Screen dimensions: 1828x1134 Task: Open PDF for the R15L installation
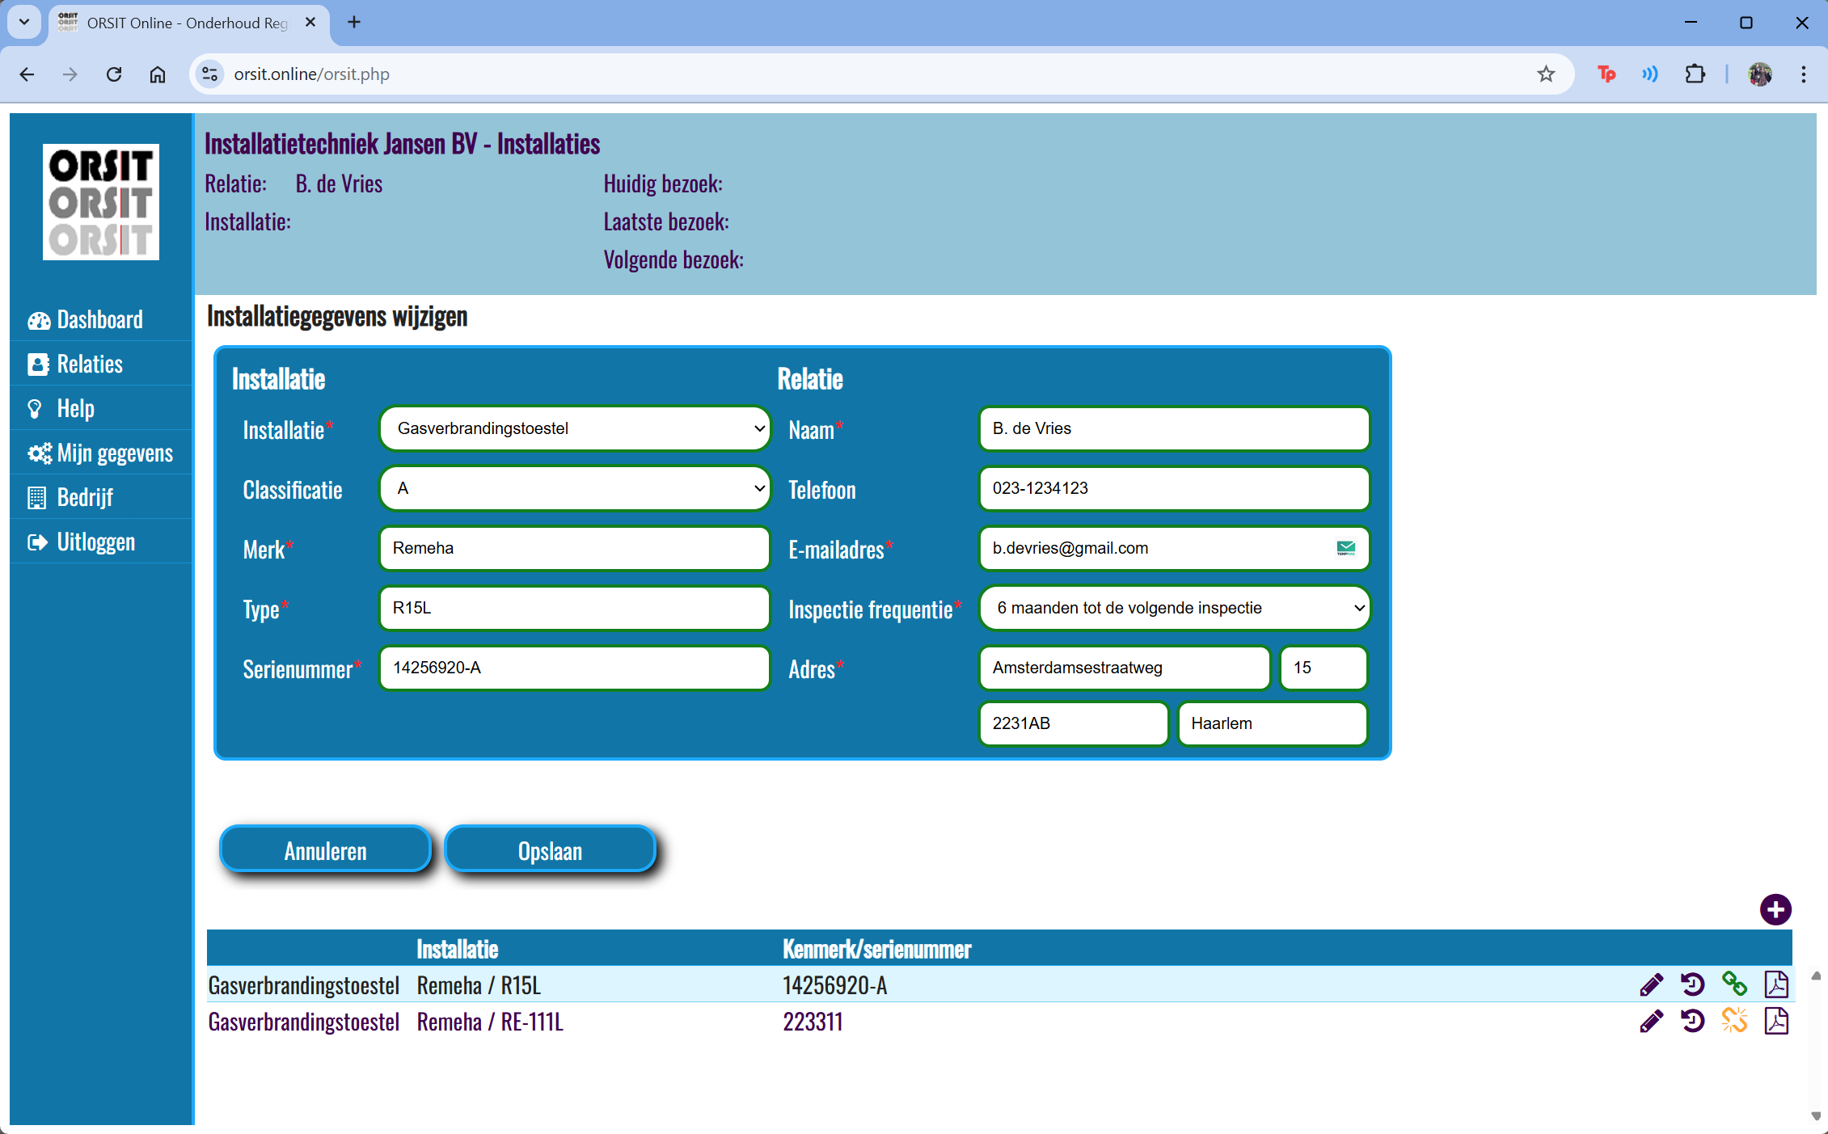click(1776, 984)
